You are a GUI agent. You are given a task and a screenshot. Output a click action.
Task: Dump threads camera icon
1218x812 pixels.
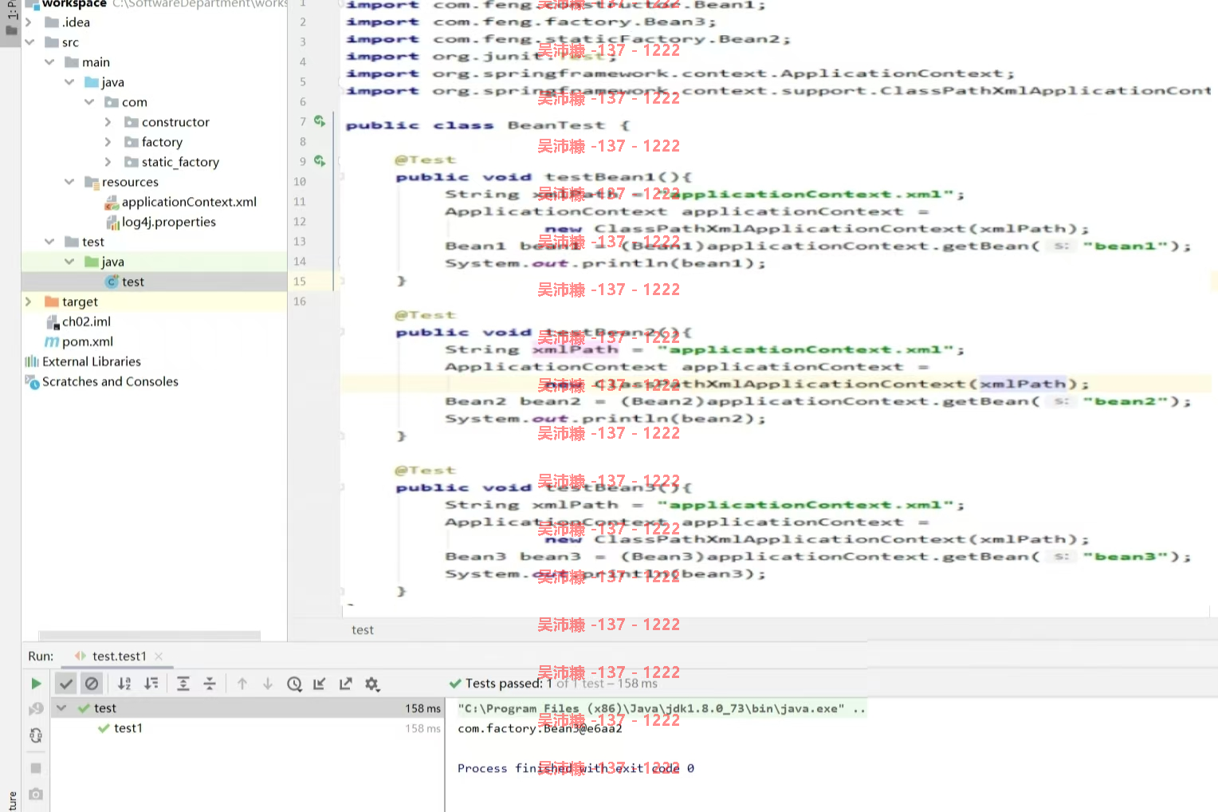36,794
